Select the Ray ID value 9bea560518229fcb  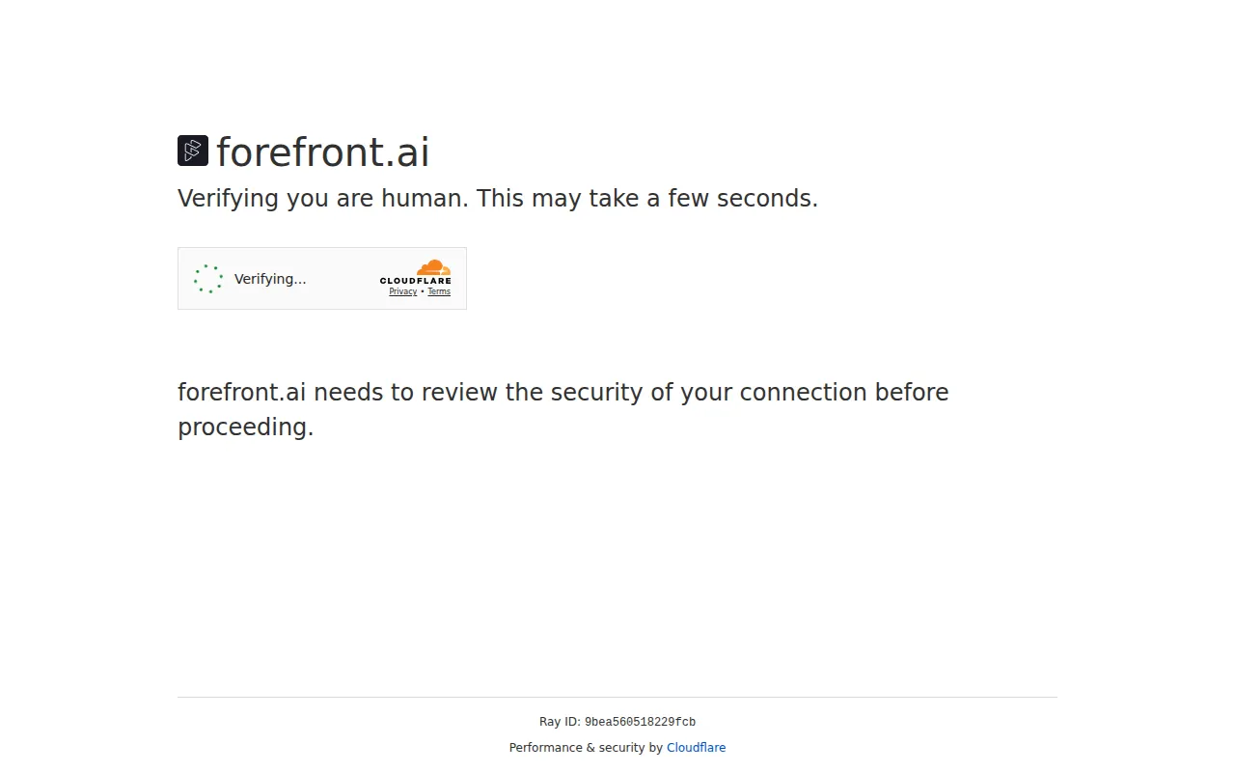[640, 721]
